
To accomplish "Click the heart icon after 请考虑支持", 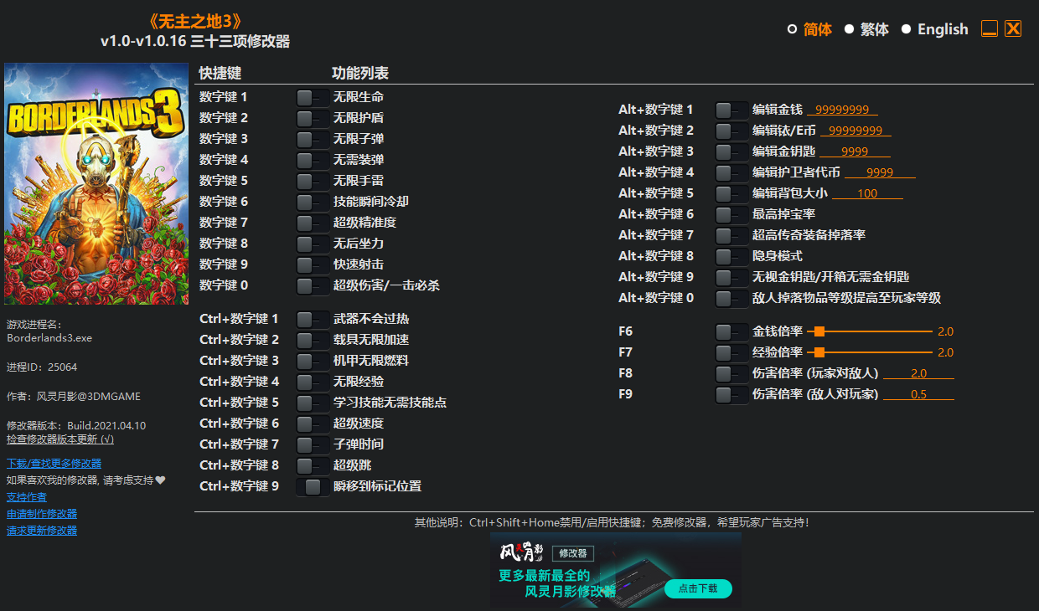I will tap(161, 480).
